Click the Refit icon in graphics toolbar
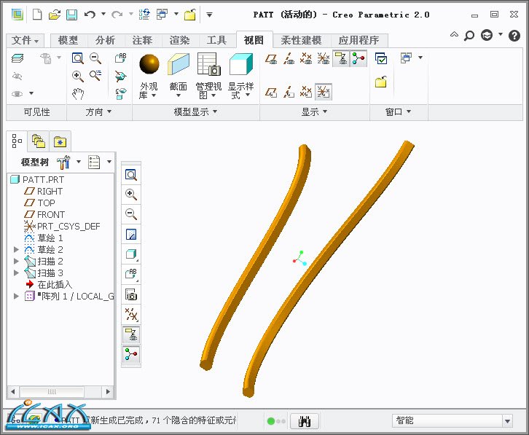Screen dimensions: 529x435 (131, 175)
